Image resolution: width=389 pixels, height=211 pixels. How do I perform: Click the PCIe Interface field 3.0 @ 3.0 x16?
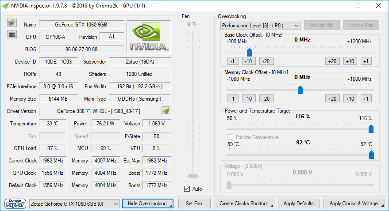58,87
